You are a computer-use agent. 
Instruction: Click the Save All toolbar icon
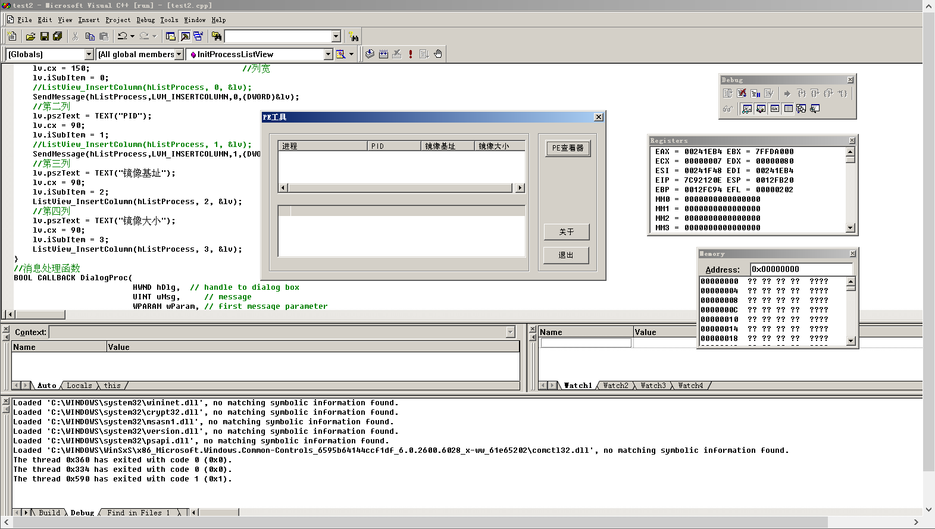point(57,36)
